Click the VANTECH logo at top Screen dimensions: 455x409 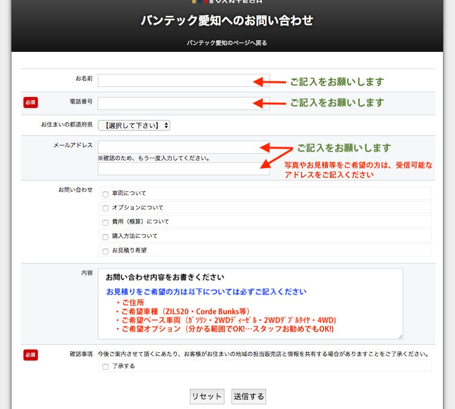[x=227, y=1]
